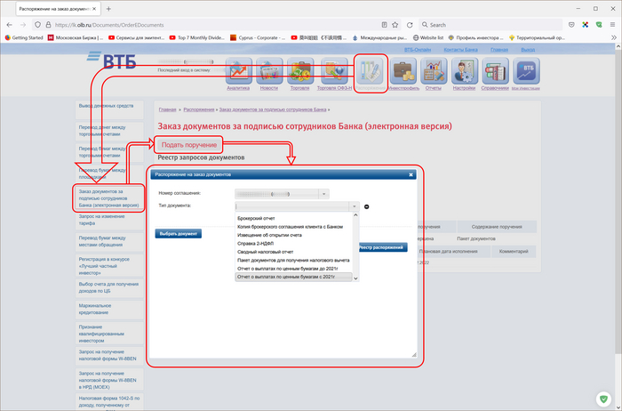This screenshot has width=622, height=411.
Task: Open Признание квалифицированным инвестором sidebar item
Action: pos(109,334)
